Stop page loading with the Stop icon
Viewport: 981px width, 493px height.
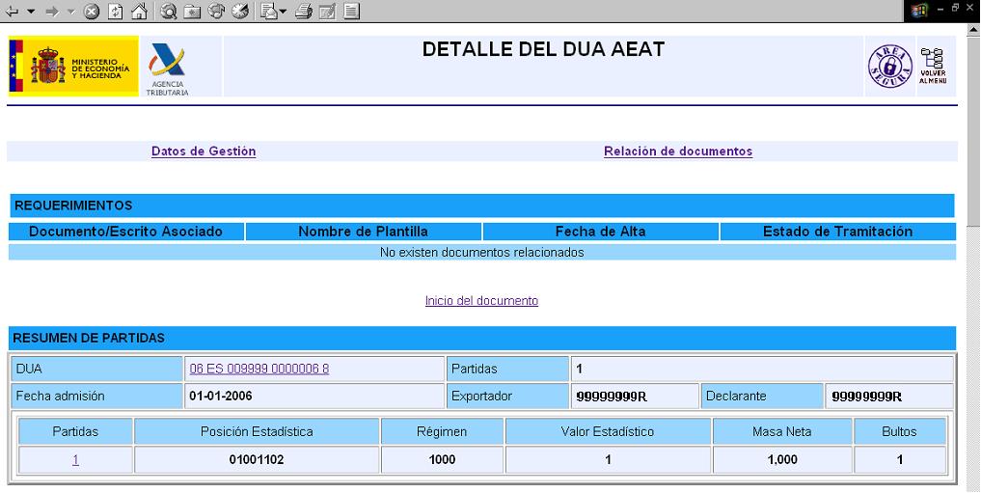92,12
